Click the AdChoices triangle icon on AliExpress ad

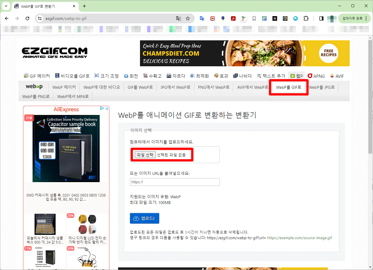click(102, 109)
